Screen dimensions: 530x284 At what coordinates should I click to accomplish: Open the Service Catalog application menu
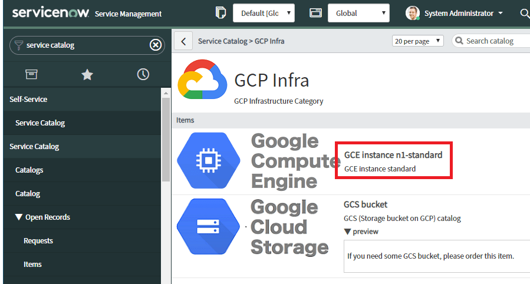tap(82, 147)
